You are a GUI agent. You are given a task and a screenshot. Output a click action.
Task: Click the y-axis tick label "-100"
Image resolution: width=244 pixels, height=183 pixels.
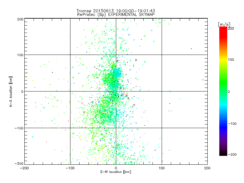click(19, 128)
